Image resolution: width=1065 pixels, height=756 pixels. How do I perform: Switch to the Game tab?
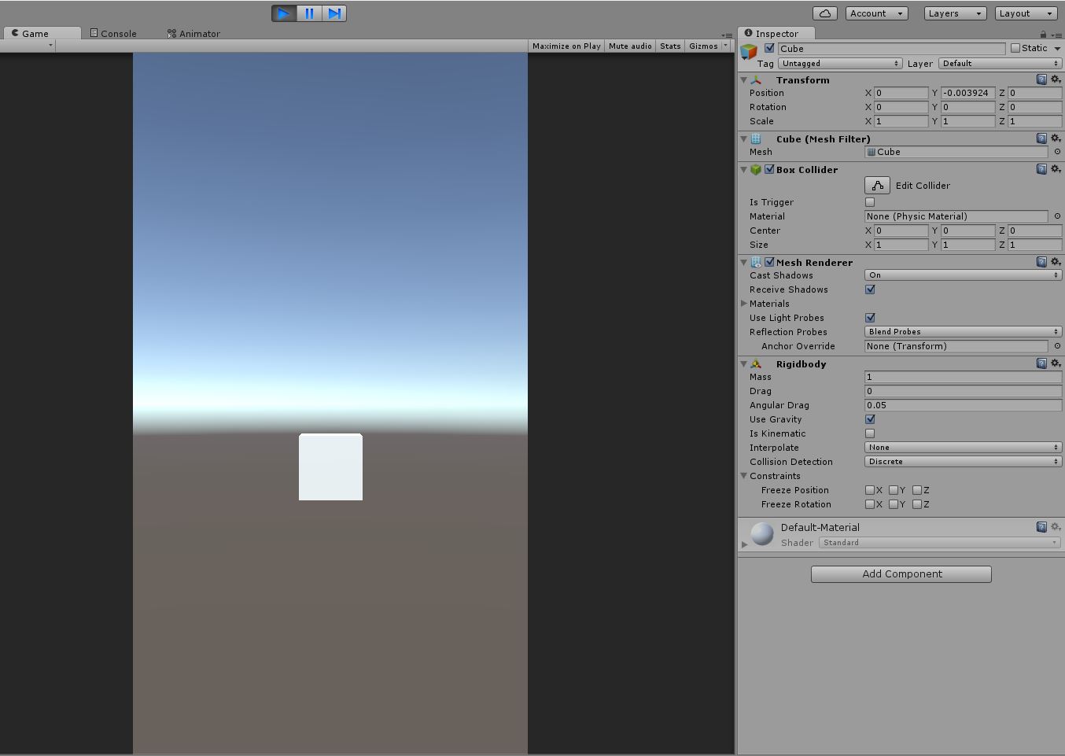[41, 33]
